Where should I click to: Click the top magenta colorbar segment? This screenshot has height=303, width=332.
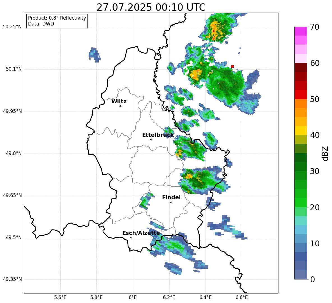click(x=301, y=31)
